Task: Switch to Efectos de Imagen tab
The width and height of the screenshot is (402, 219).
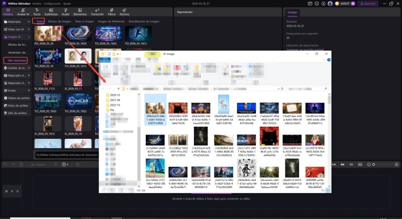Action: (59, 21)
